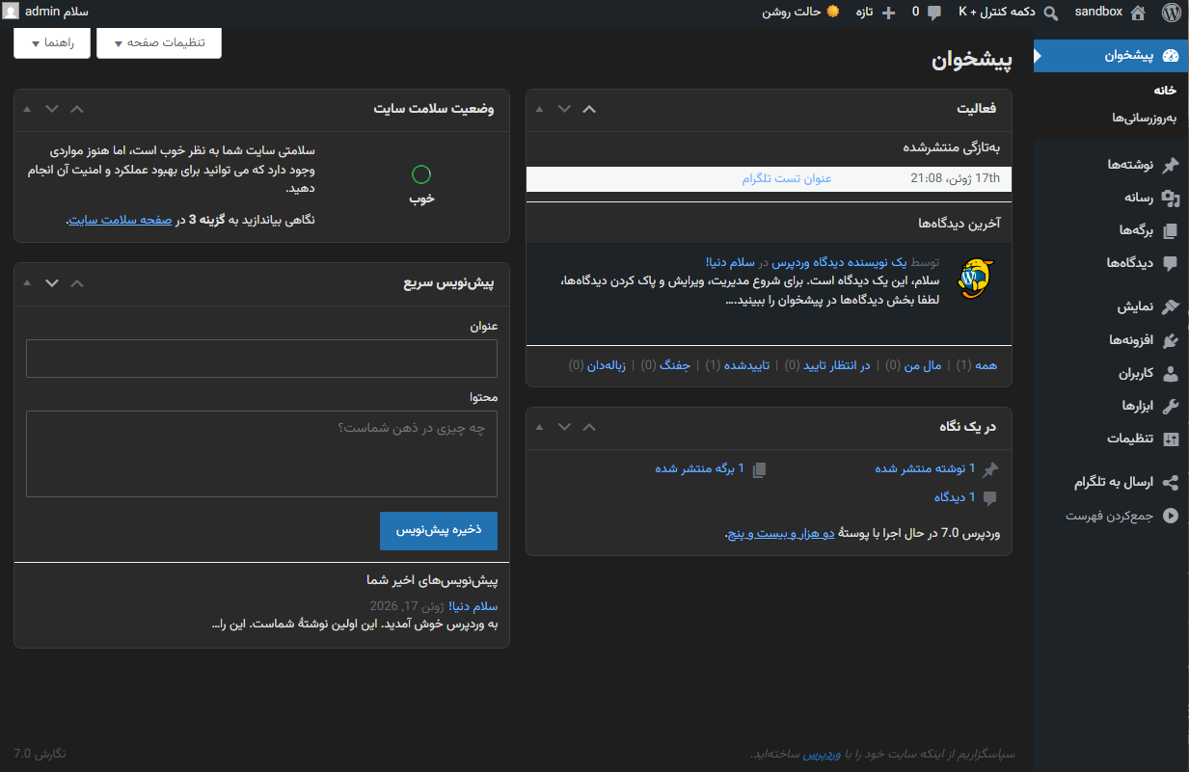Open the تنظیمات صفحه dropdown
This screenshot has width=1189, height=772.
(159, 43)
